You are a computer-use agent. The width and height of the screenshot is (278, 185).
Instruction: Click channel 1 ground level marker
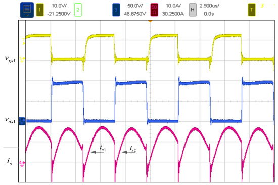[x=22, y=59]
